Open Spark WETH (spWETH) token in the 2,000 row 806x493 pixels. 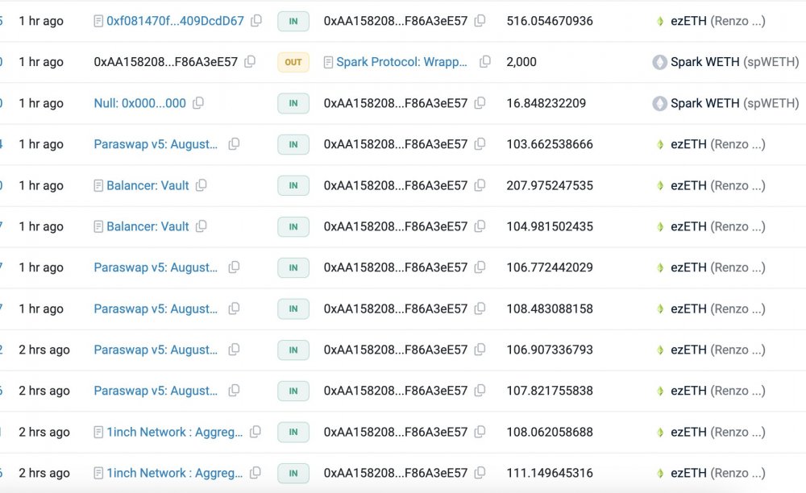tap(734, 61)
